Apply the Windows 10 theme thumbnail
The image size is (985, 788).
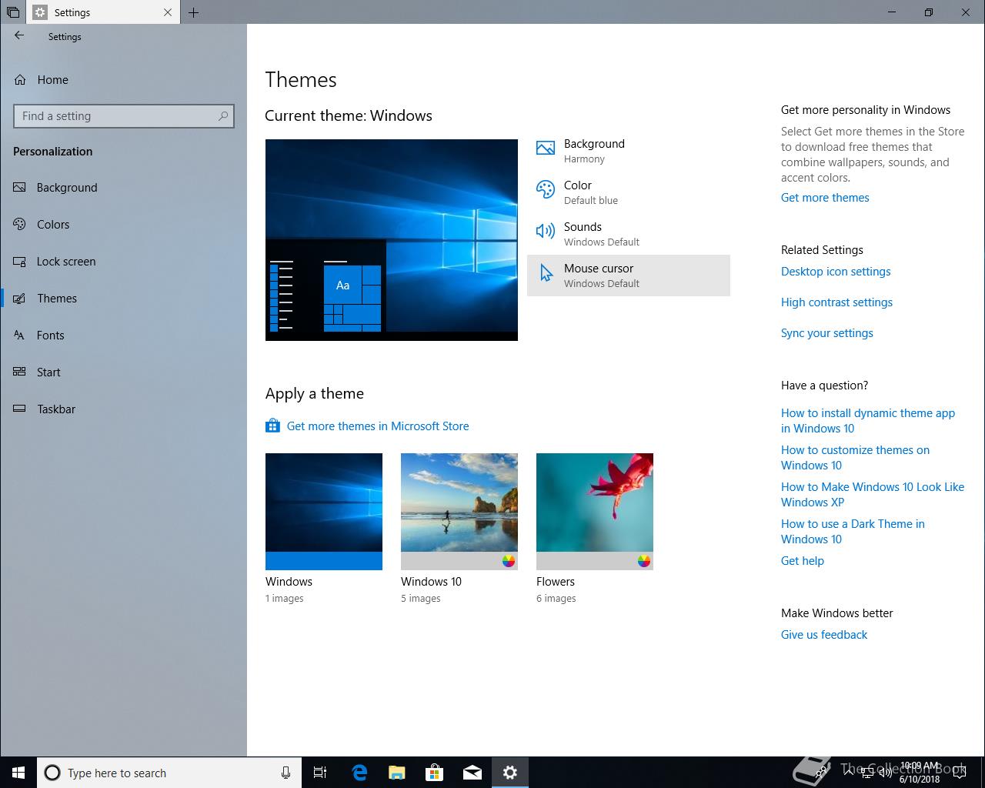459,512
